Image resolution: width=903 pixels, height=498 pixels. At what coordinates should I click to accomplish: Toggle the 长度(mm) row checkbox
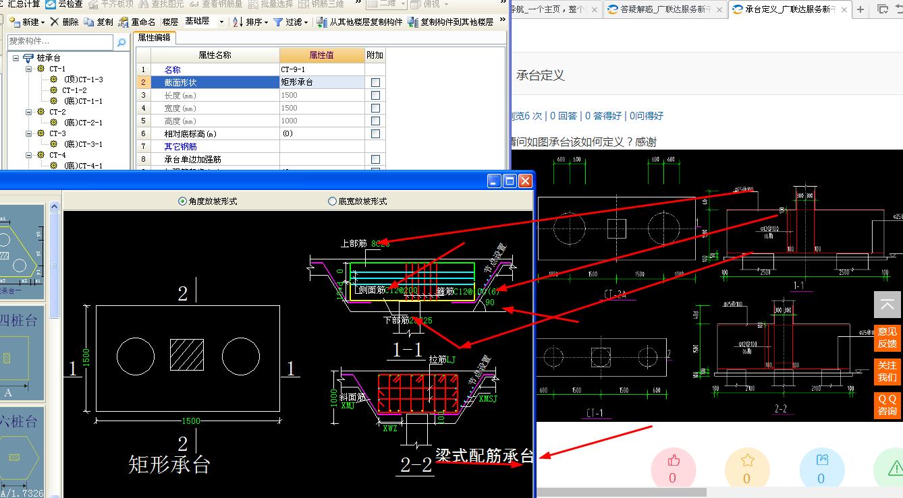click(x=375, y=95)
